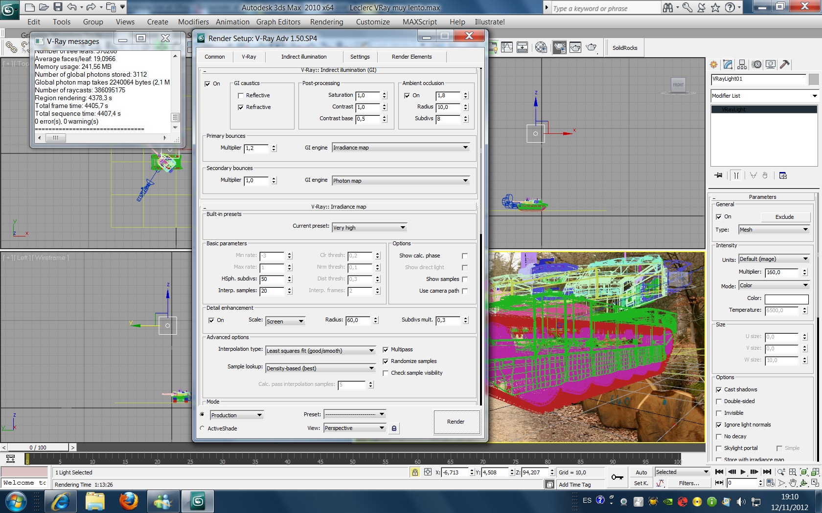
Task: Enable Reflective GI caustics
Action: click(x=240, y=96)
